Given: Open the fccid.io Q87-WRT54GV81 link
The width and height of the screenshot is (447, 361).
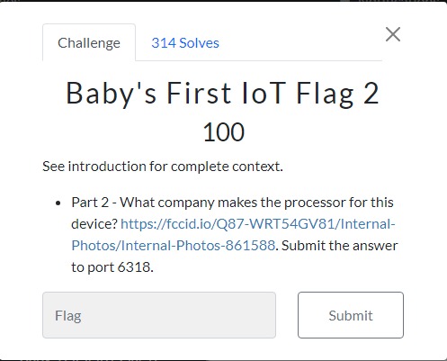Looking at the screenshot, I should click(258, 224).
